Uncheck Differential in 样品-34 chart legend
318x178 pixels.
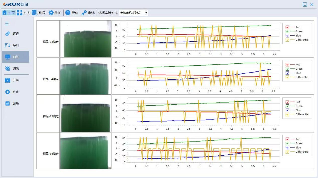287,77
